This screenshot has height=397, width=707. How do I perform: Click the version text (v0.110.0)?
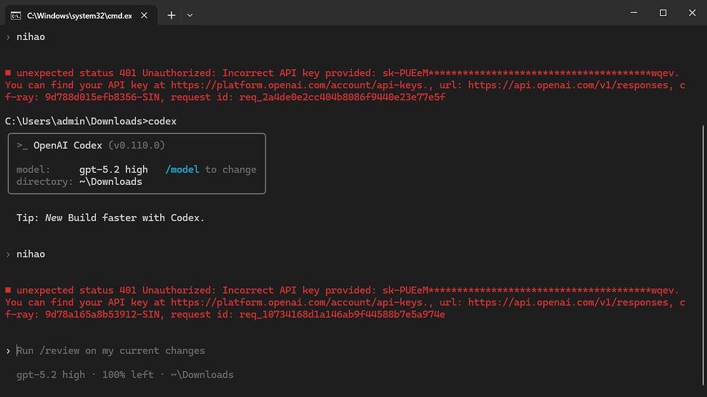(x=137, y=145)
